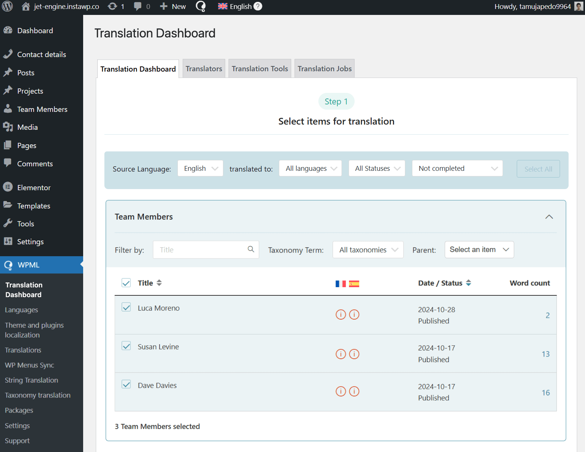Click the language help question mark icon

(258, 6)
